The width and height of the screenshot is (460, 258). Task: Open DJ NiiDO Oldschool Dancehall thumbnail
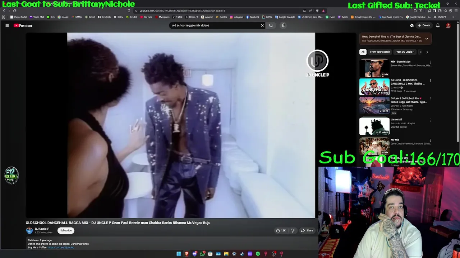tap(374, 87)
